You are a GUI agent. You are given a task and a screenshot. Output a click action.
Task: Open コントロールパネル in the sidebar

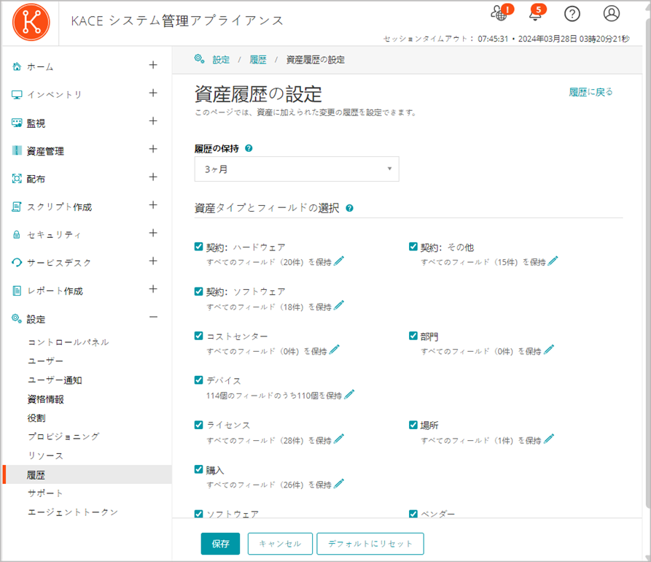tap(68, 342)
